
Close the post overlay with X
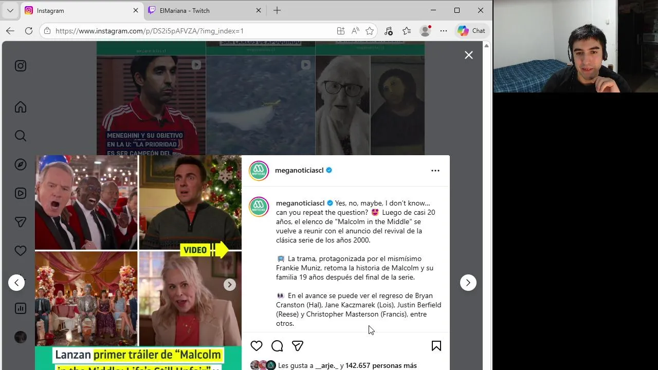469,55
